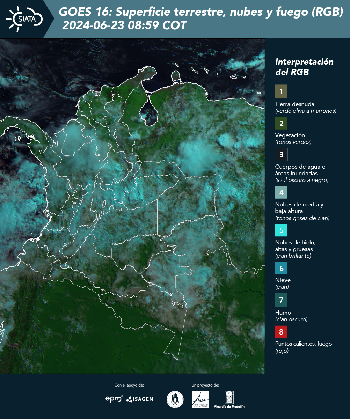Image resolution: width=350 pixels, height=419 pixels.
Task: Click the "(tonos grises de cian)" description
Action: pos(302,218)
